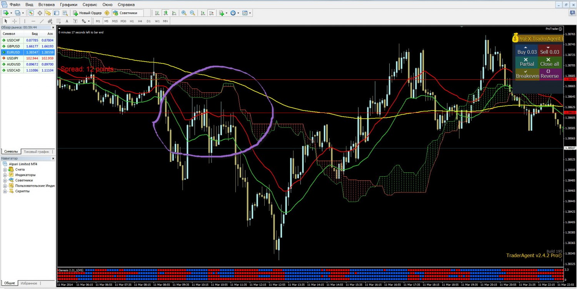The width and height of the screenshot is (577, 289).
Task: Click the Новый Ордер button
Action: [87, 13]
